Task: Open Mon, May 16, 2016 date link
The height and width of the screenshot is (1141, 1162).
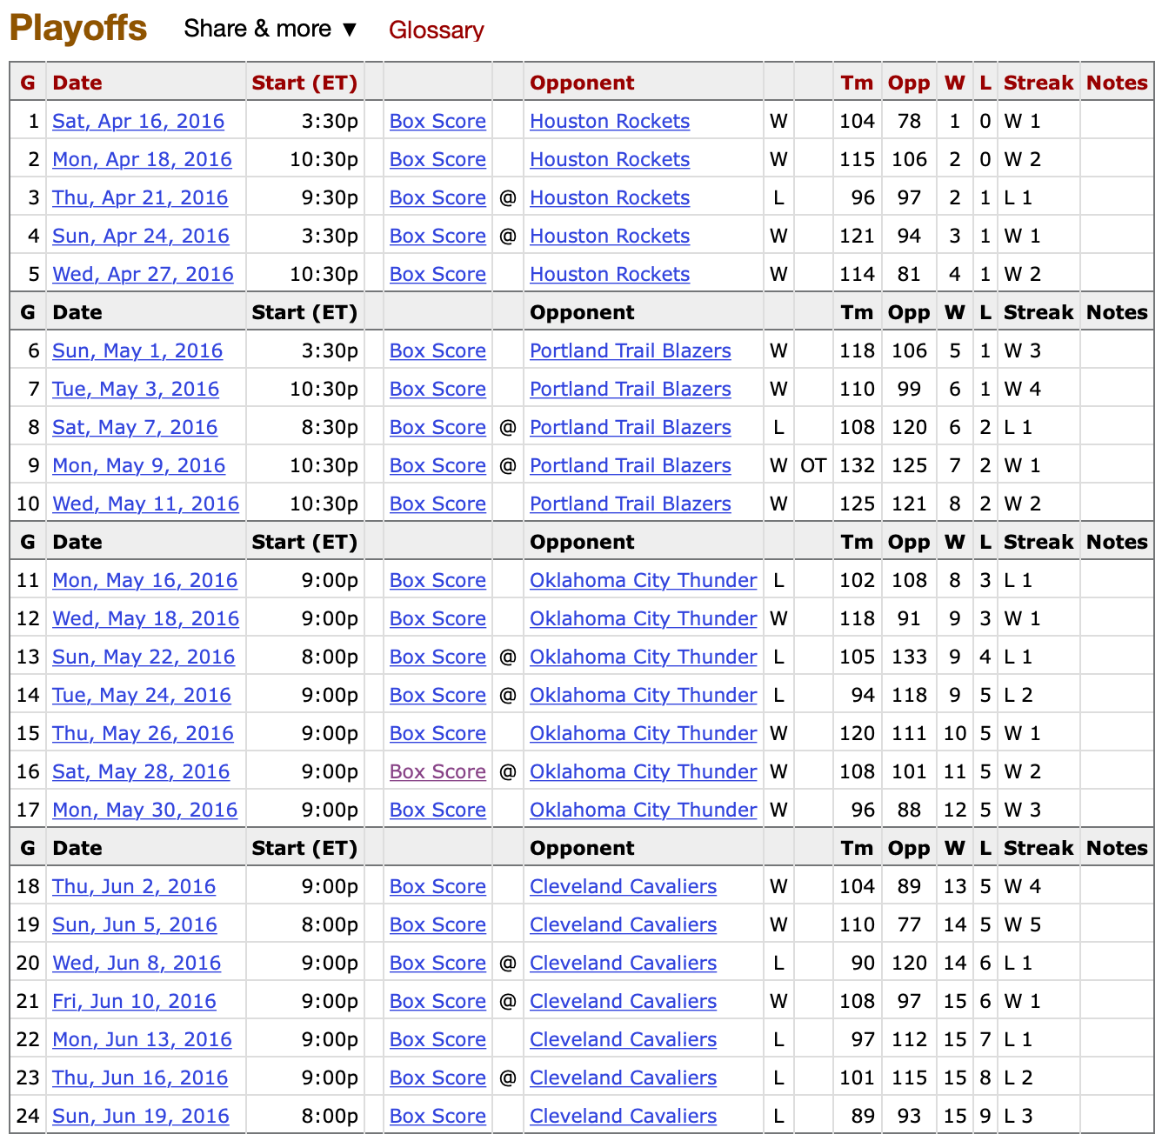Action: [x=144, y=580]
